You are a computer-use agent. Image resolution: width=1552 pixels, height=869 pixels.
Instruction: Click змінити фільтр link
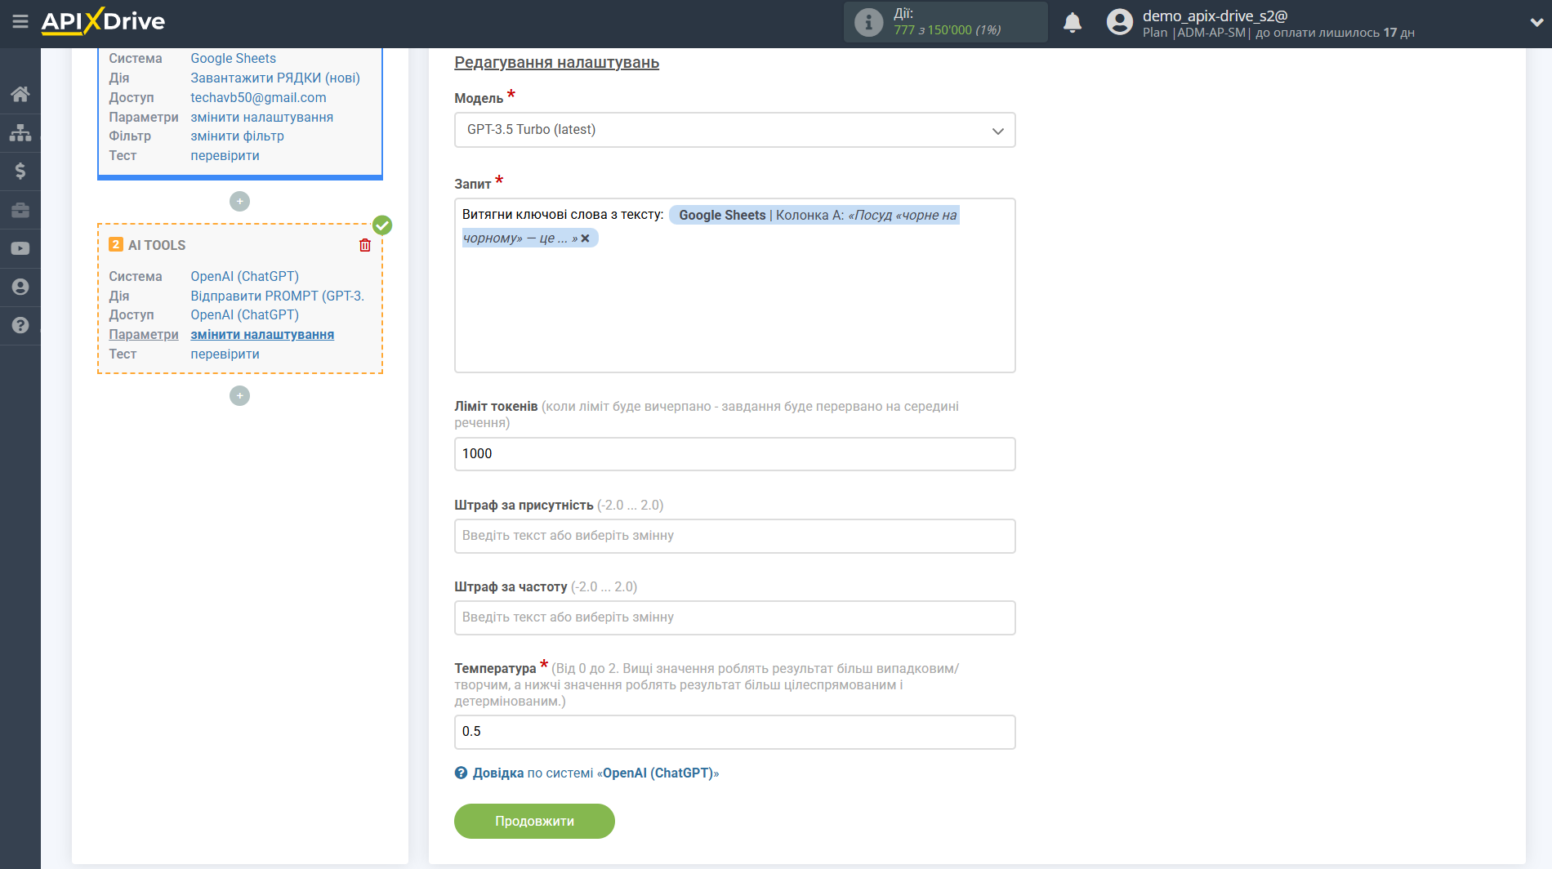[x=237, y=136]
